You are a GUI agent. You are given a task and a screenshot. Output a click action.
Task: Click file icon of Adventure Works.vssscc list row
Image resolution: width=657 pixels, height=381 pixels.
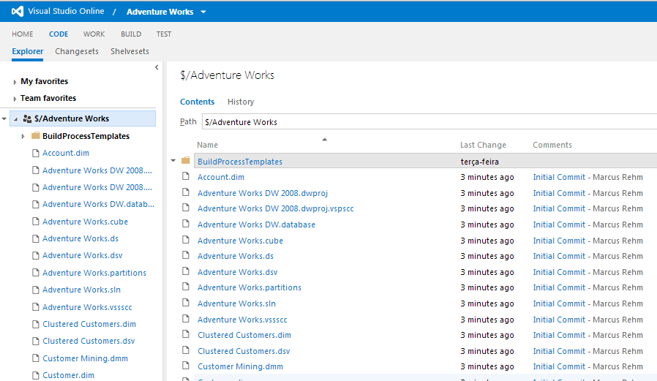point(186,319)
